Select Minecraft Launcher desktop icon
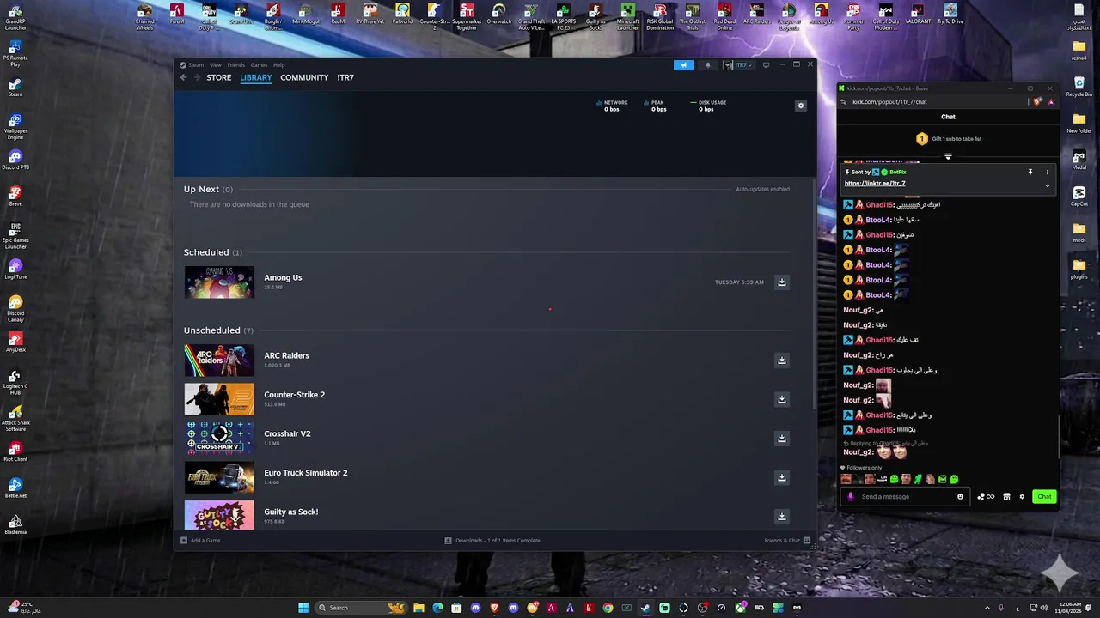The width and height of the screenshot is (1100, 618). (628, 17)
